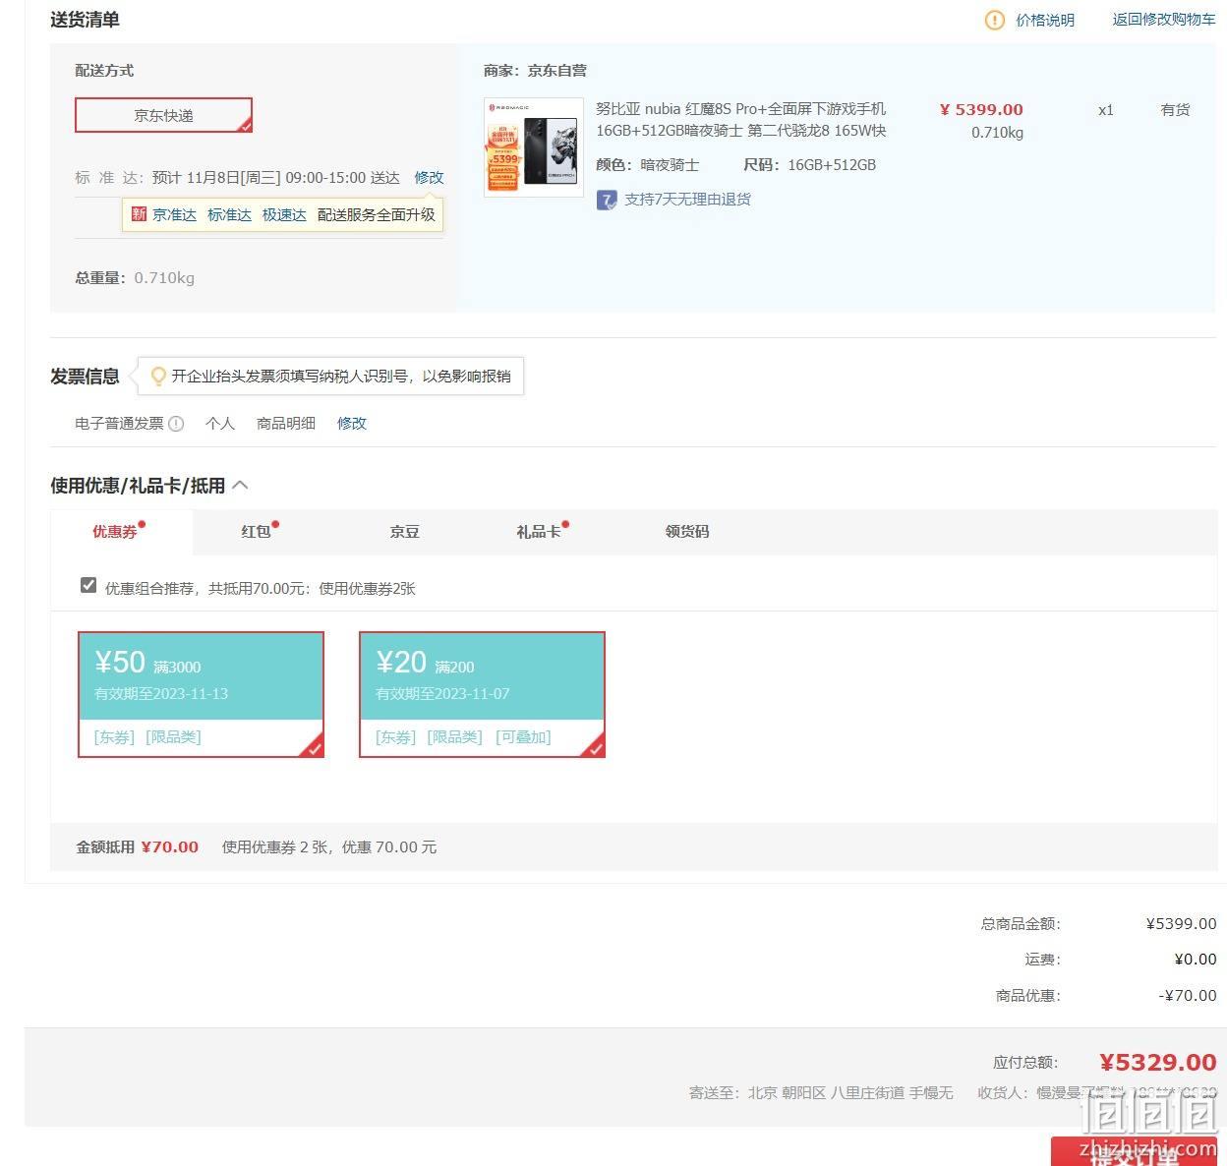Click the 努比亚 nubia 红魔8S Pro+ product title
Screen dimensions: 1227x1166
741,120
